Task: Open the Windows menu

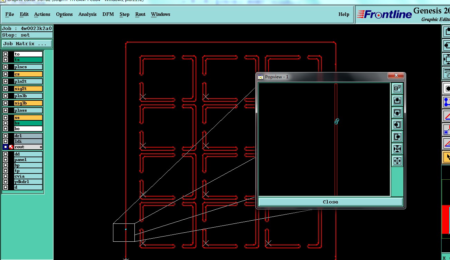Action: (x=161, y=14)
